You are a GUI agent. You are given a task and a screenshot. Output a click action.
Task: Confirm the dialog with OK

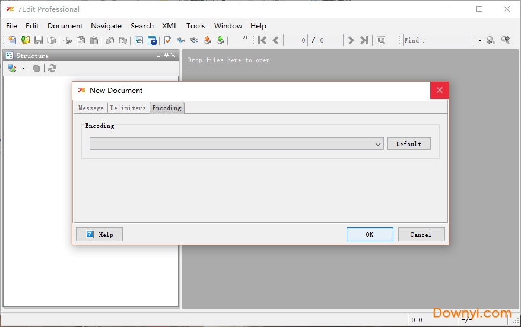point(369,235)
